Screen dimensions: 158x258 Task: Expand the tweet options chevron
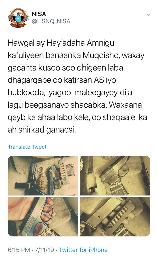148,15
